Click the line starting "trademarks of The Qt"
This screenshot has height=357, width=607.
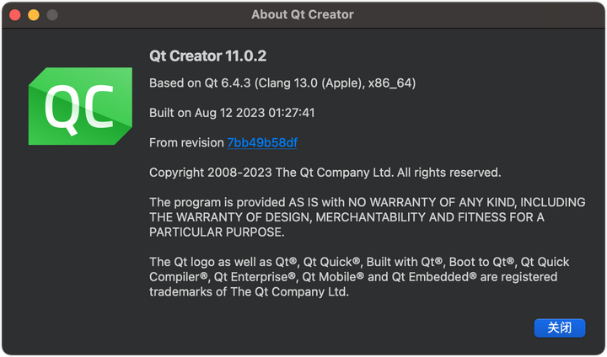point(249,291)
